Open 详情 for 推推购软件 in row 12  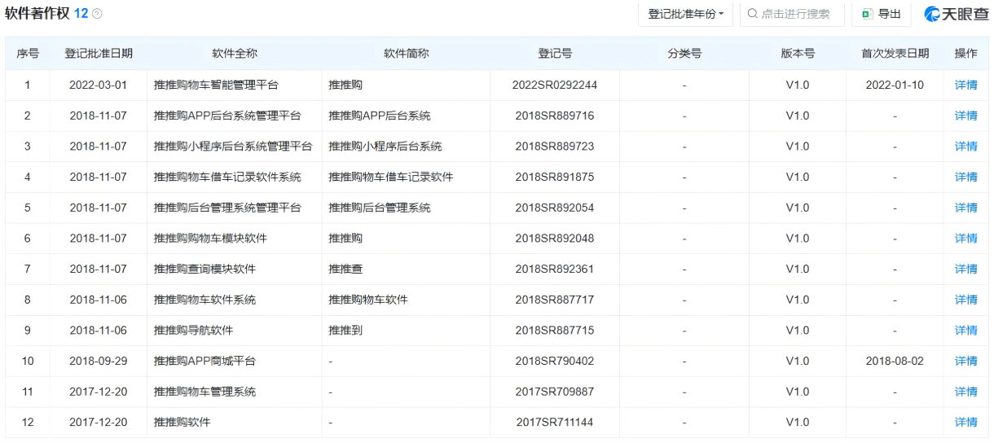965,422
